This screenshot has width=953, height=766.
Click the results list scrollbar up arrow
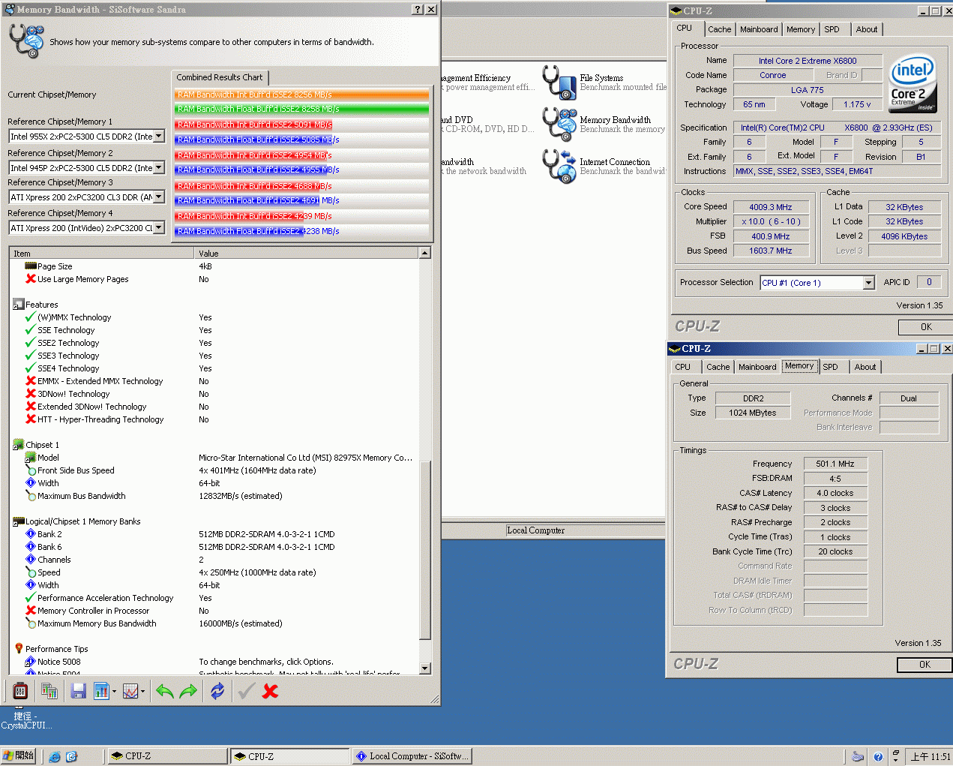(x=425, y=254)
